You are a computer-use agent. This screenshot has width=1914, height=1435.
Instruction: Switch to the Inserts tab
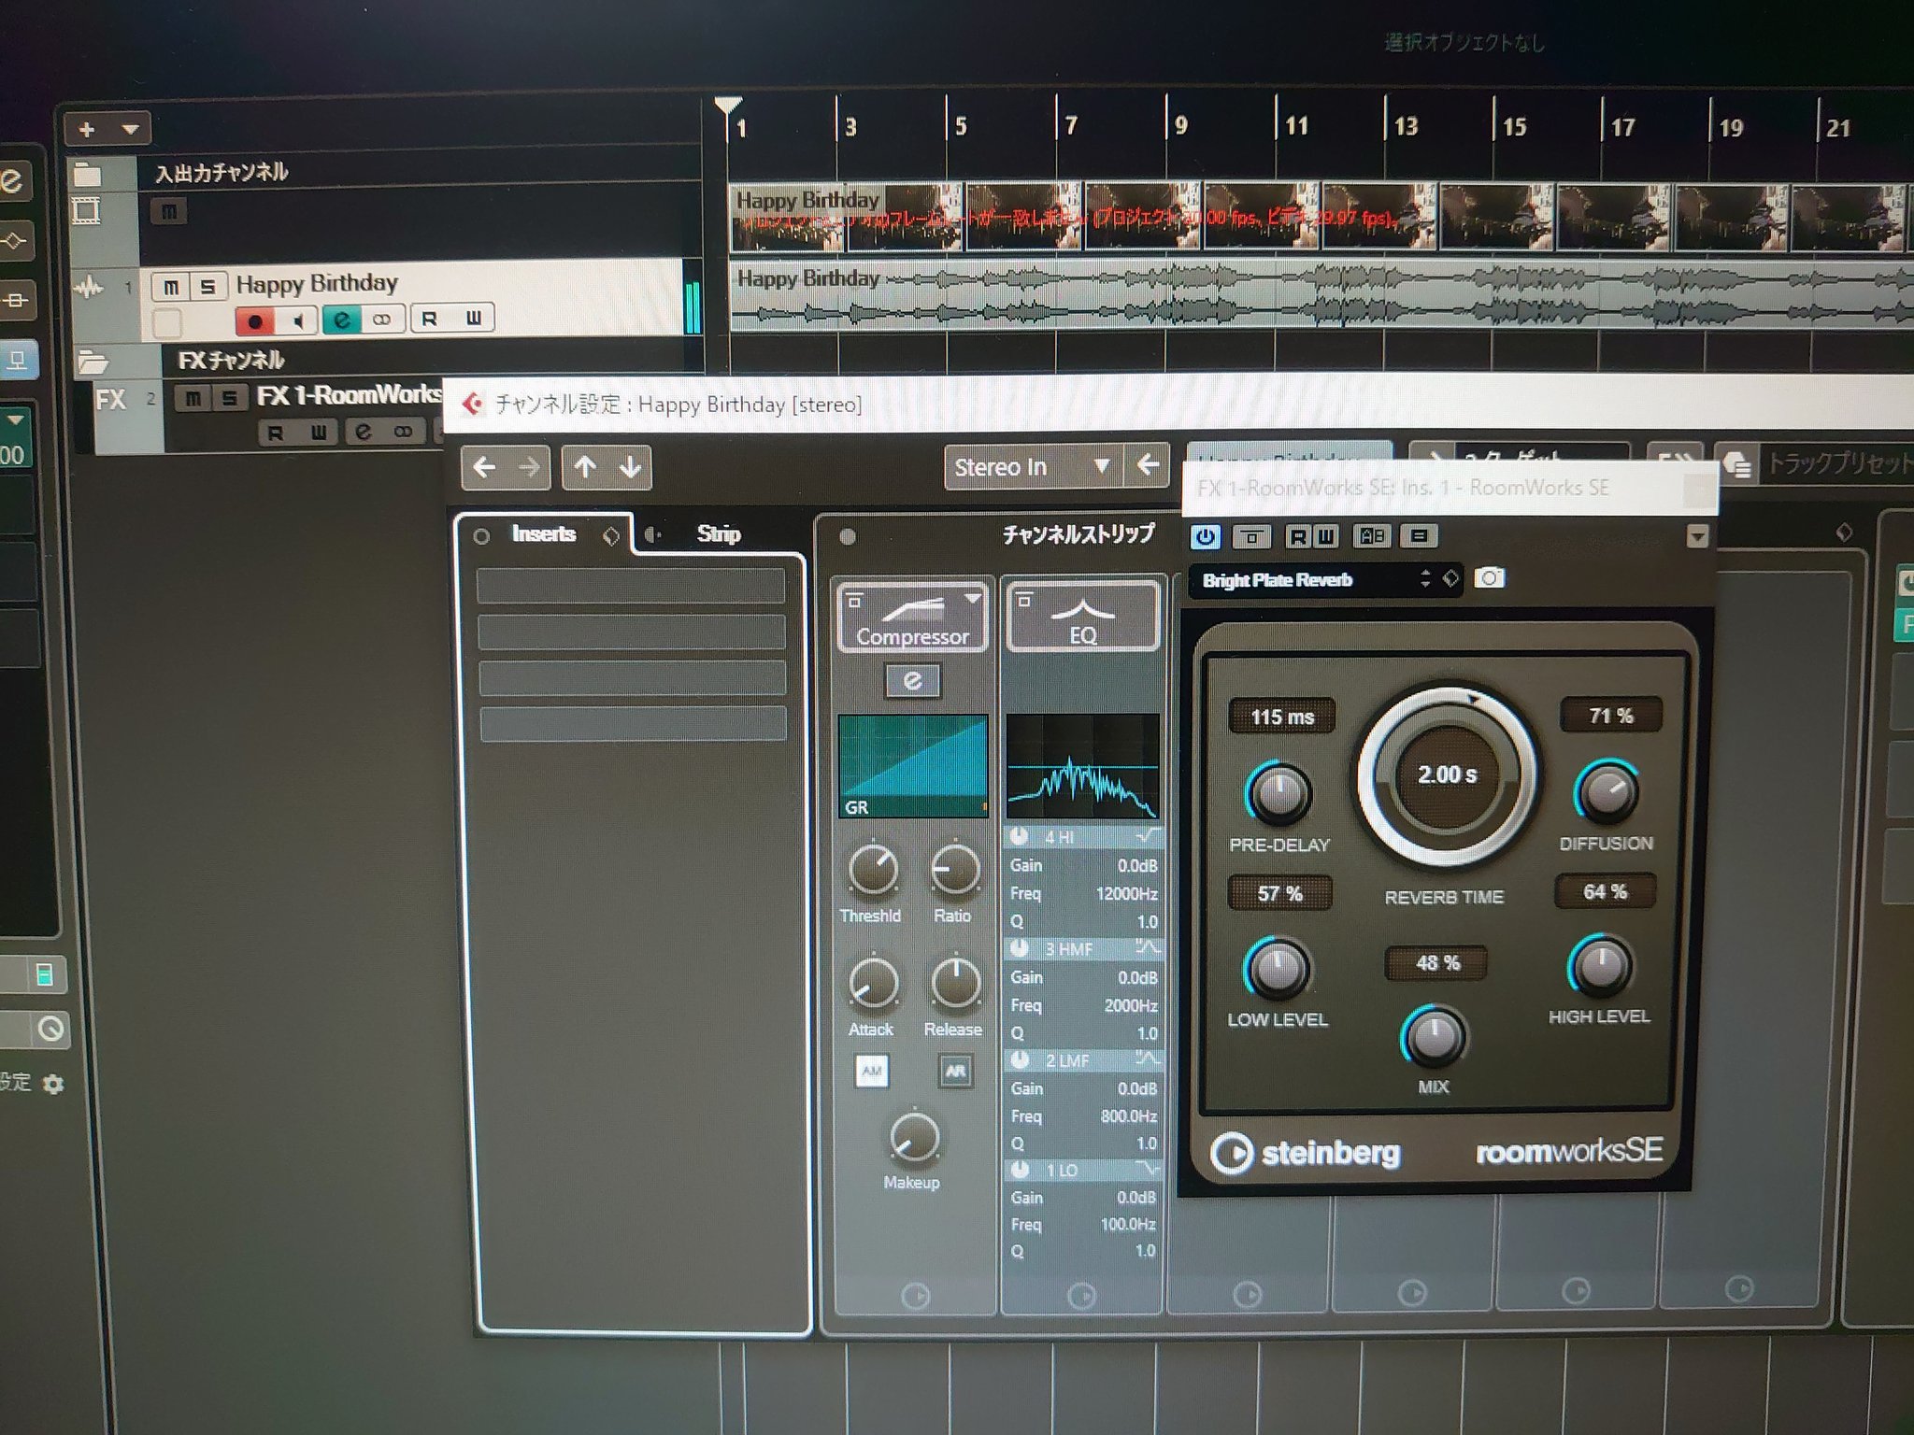(x=544, y=533)
